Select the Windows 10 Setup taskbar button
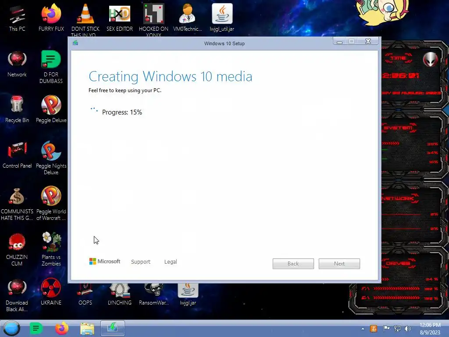The image size is (449, 337). (x=113, y=328)
